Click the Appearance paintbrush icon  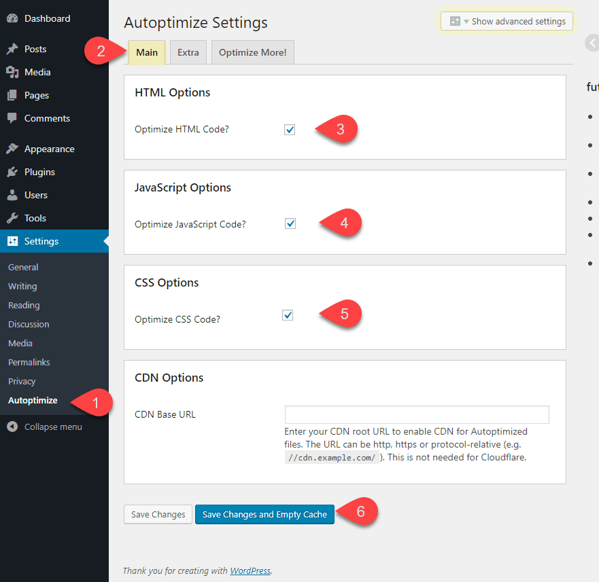click(x=12, y=149)
